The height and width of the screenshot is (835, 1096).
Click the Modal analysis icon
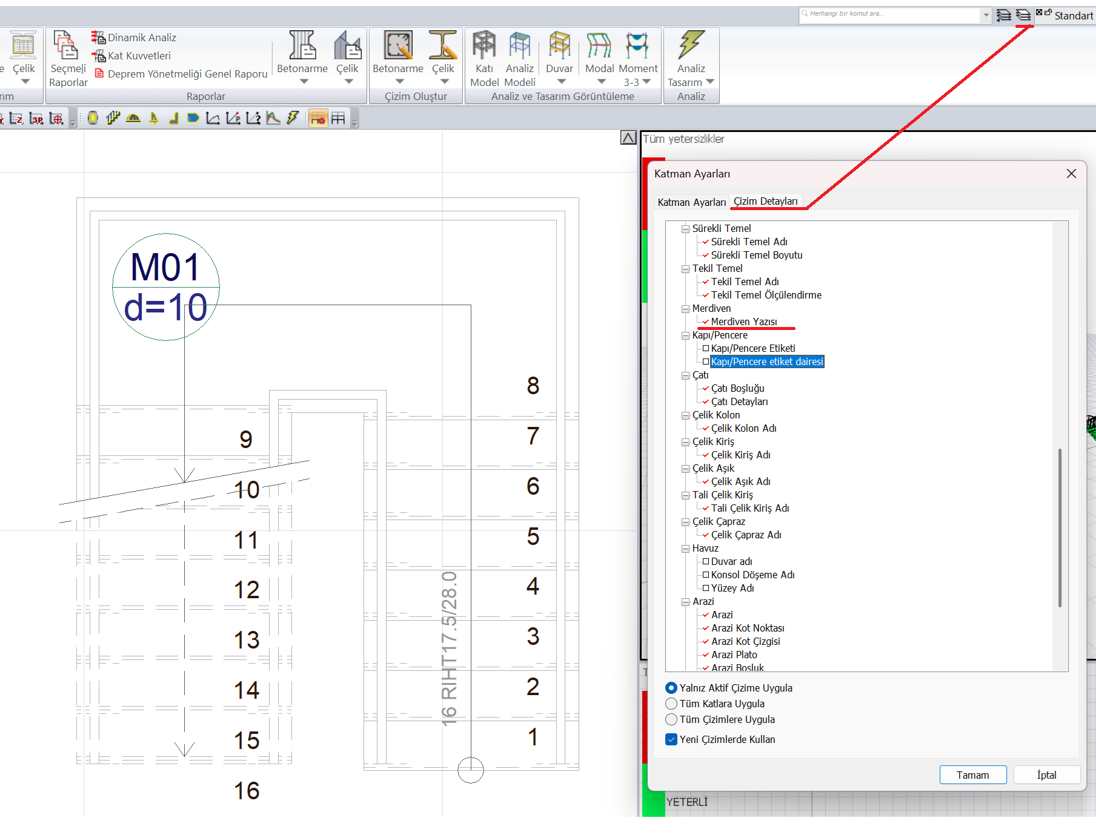[x=599, y=46]
